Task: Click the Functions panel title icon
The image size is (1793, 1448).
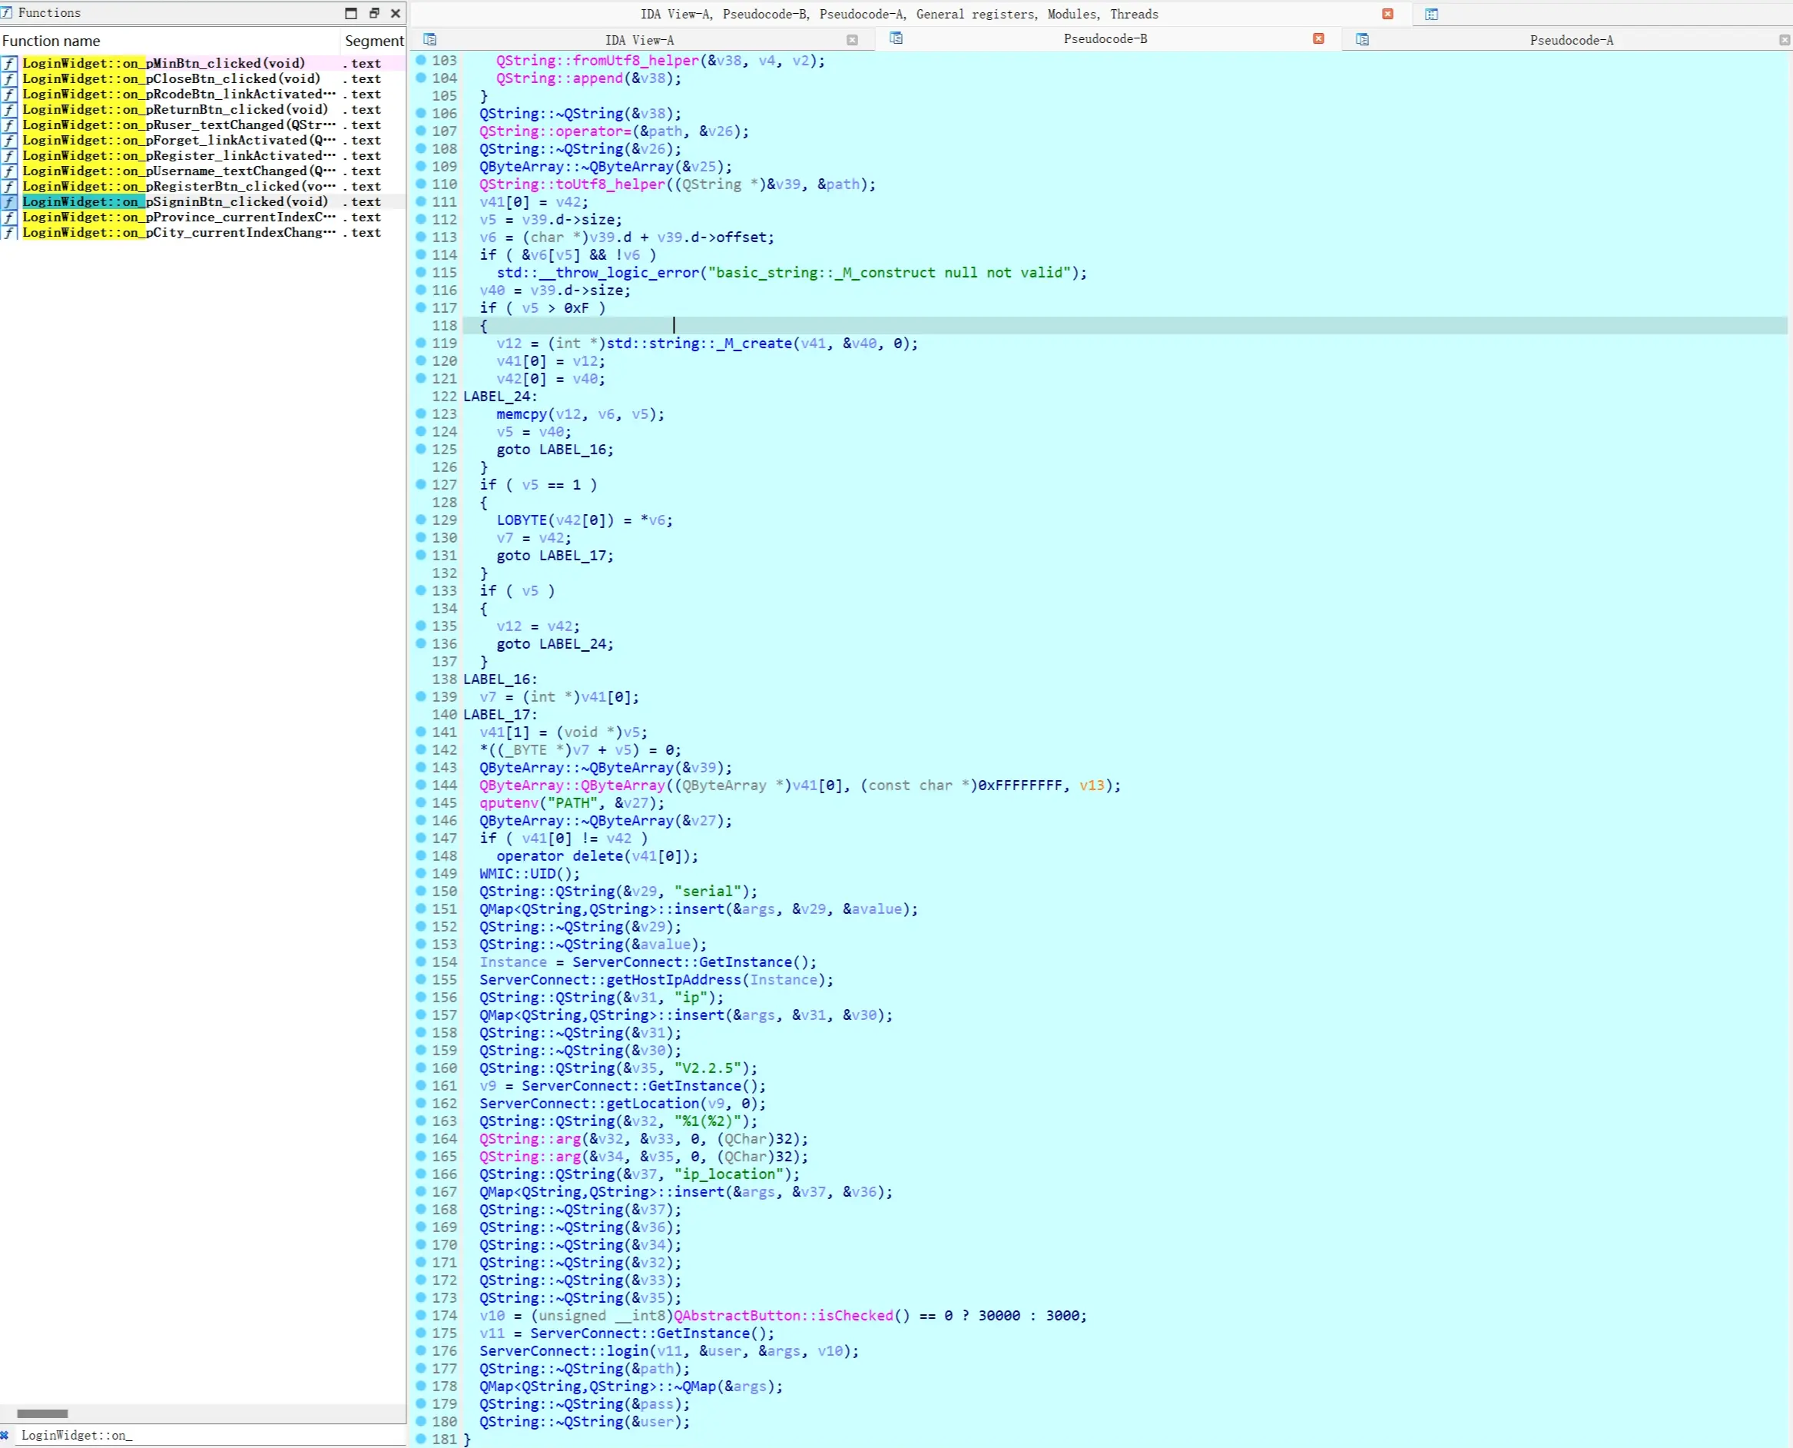Action: (x=6, y=12)
